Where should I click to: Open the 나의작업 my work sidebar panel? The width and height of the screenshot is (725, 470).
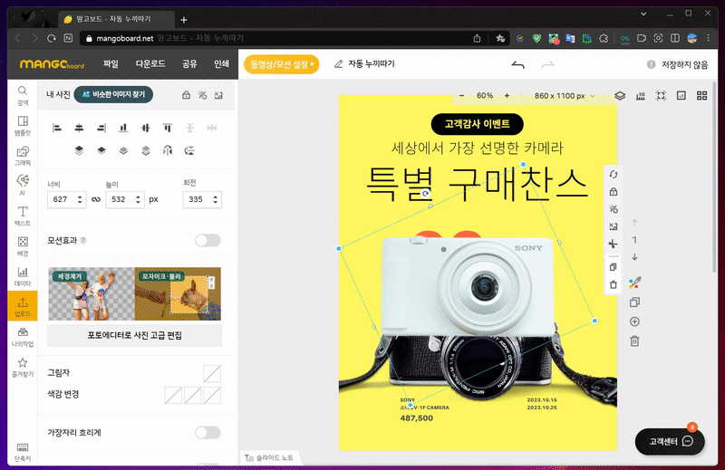click(x=22, y=337)
